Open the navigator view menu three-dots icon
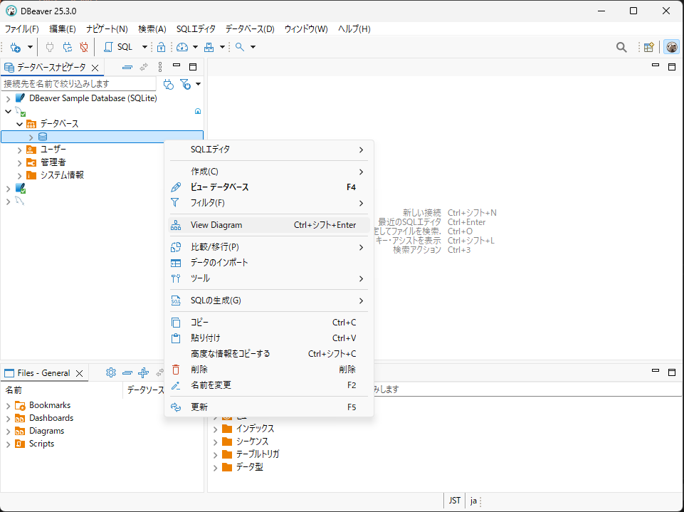Screen dimensions: 684x512 pyautogui.click(x=160, y=67)
